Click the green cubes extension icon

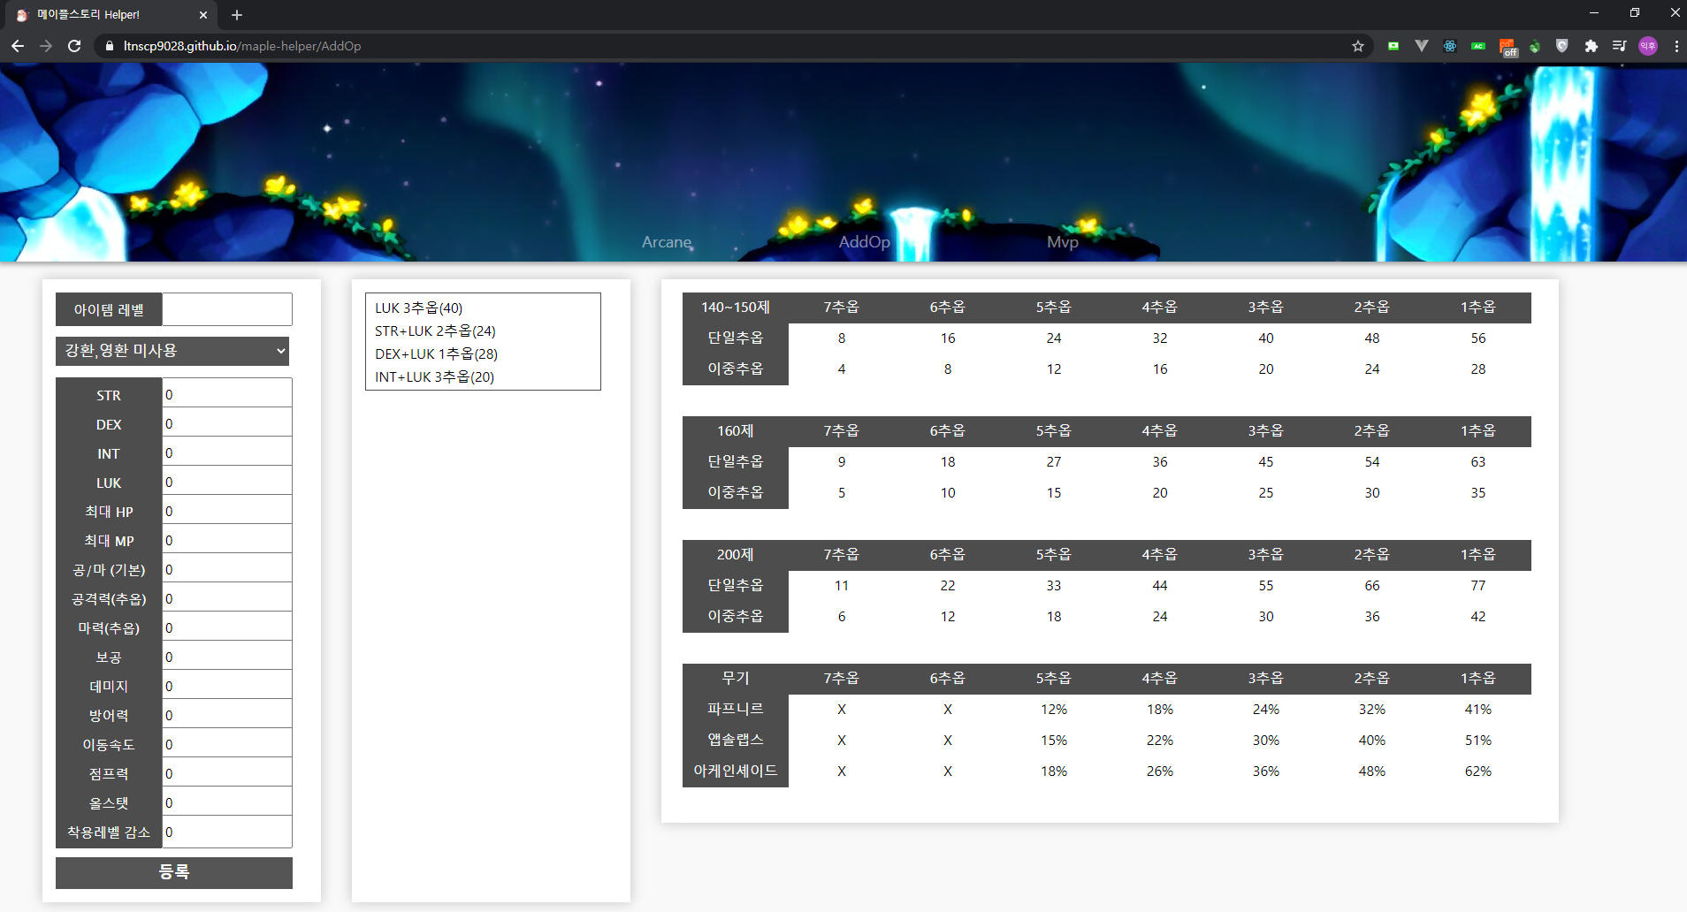coord(1535,46)
